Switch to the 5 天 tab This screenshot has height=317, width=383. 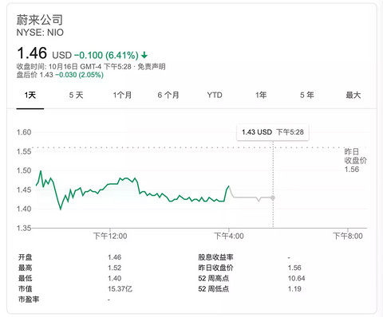tap(77, 95)
